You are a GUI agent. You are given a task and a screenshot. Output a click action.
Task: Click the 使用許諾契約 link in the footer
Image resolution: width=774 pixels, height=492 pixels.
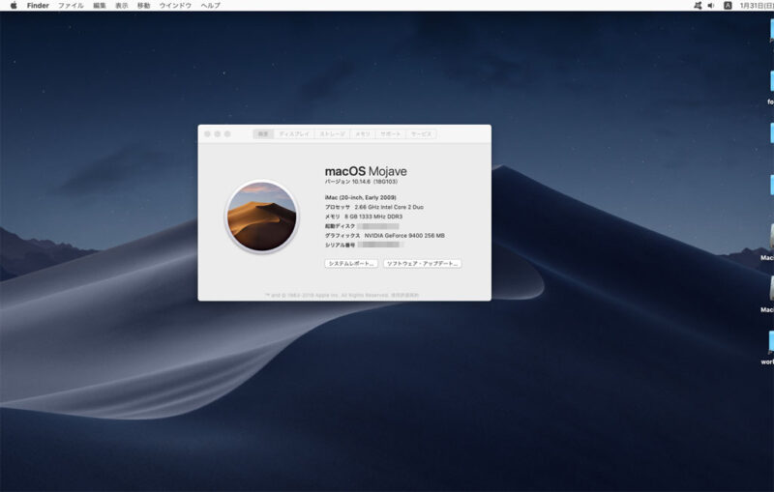pyautogui.click(x=404, y=296)
